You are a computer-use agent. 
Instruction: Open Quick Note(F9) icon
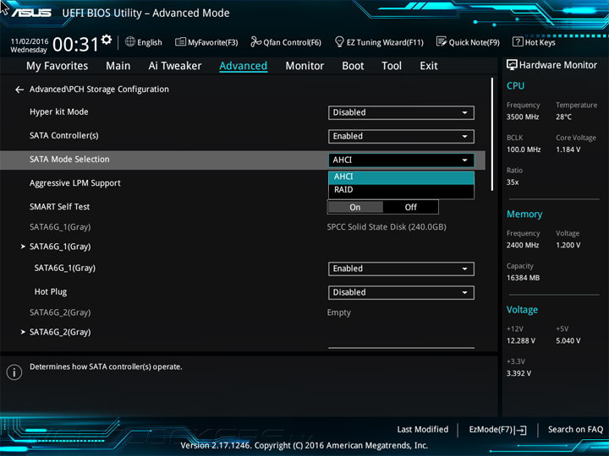pos(442,41)
